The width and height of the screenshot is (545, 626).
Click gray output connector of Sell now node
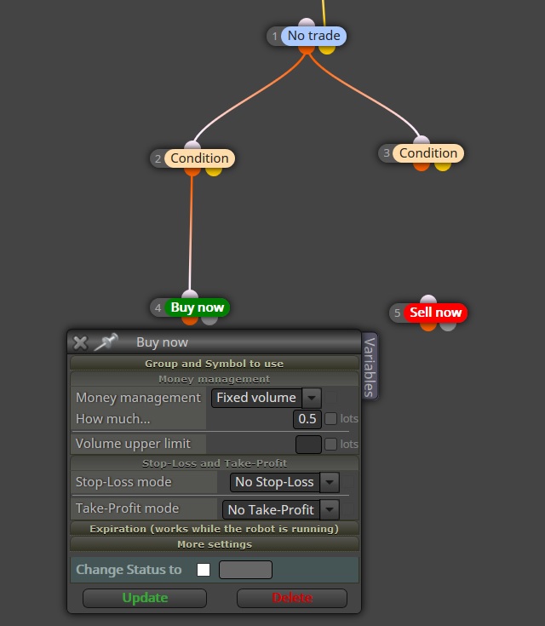[x=448, y=326]
